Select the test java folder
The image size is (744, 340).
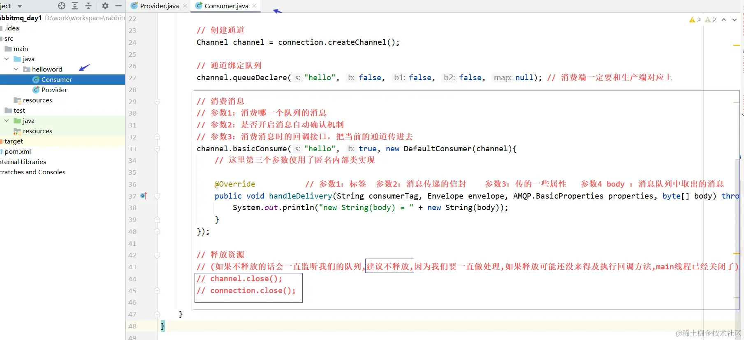click(x=28, y=121)
